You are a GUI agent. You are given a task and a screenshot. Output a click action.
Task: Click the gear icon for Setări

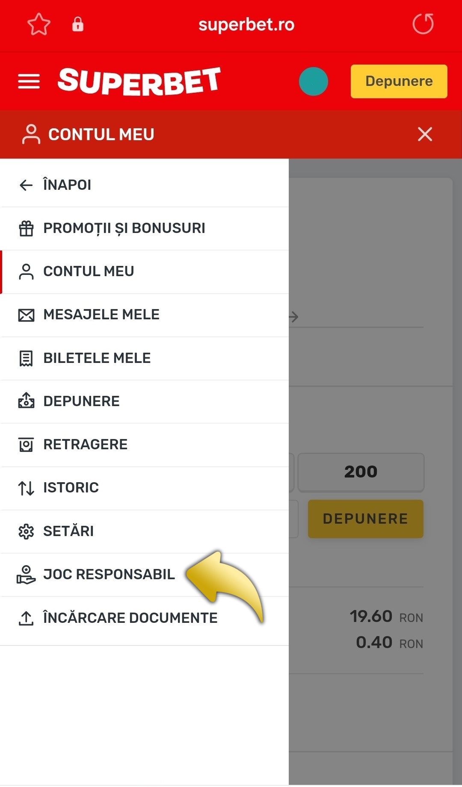[27, 531]
